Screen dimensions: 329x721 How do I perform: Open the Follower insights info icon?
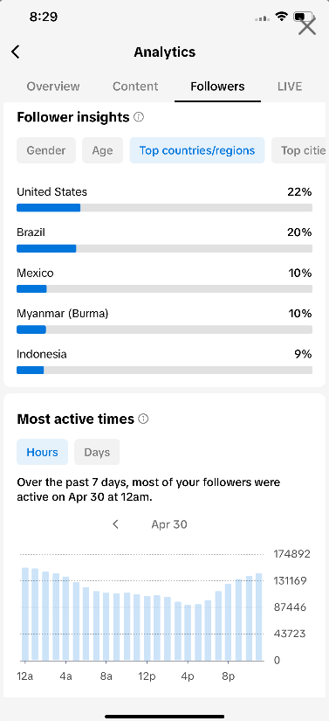click(139, 117)
